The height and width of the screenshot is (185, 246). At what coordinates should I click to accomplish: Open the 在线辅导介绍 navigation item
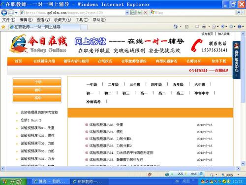[x=44, y=61]
